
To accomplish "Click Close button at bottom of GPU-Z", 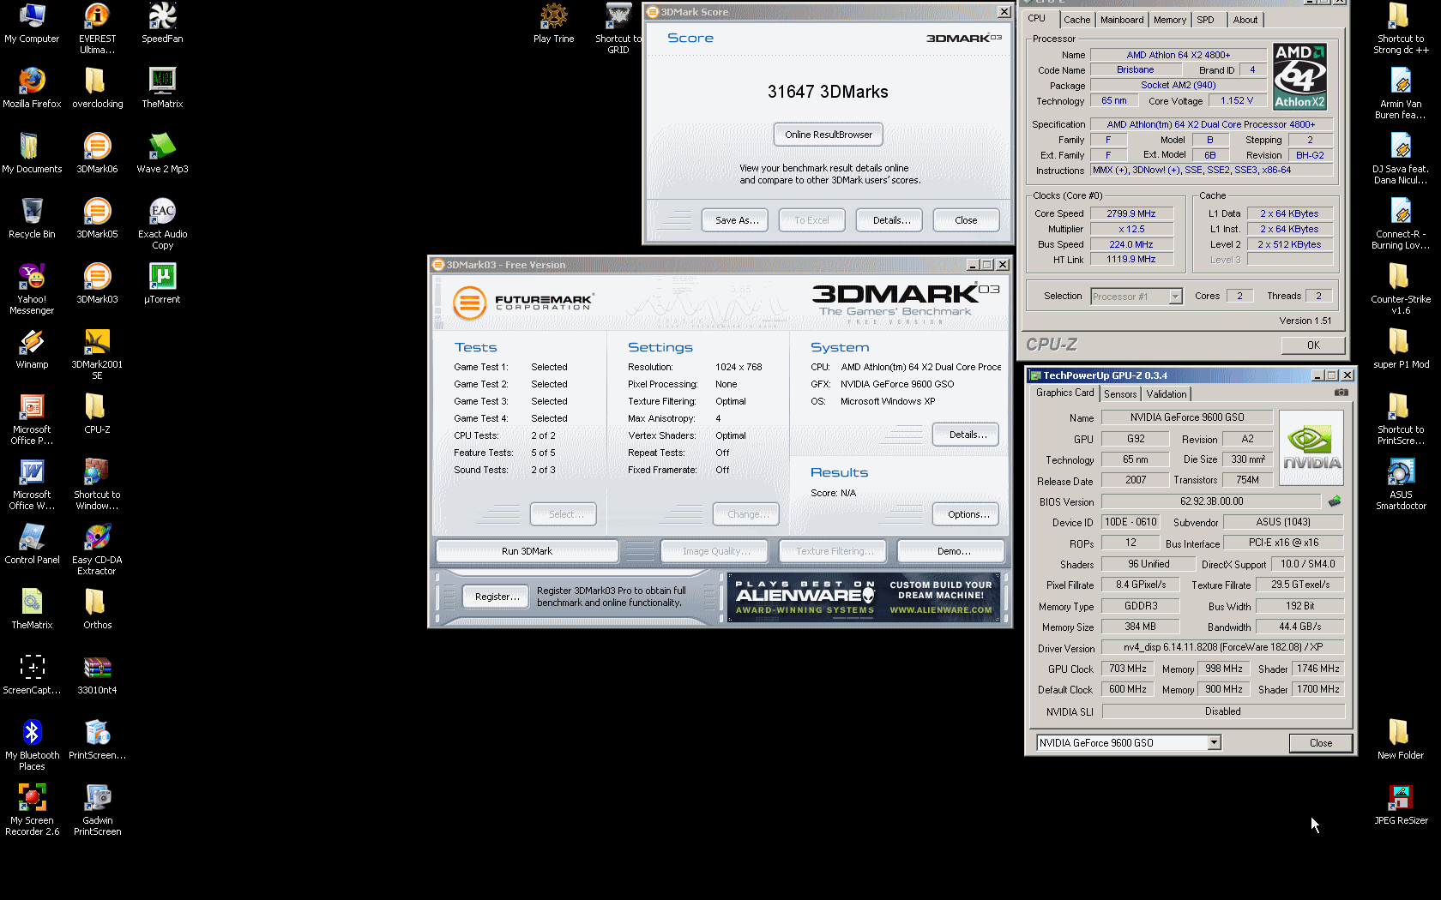I will (1320, 743).
